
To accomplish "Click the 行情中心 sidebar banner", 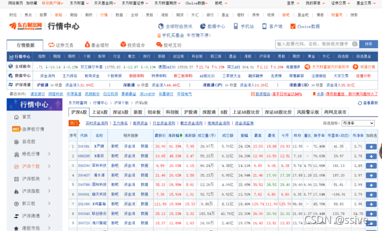I will (34, 104).
